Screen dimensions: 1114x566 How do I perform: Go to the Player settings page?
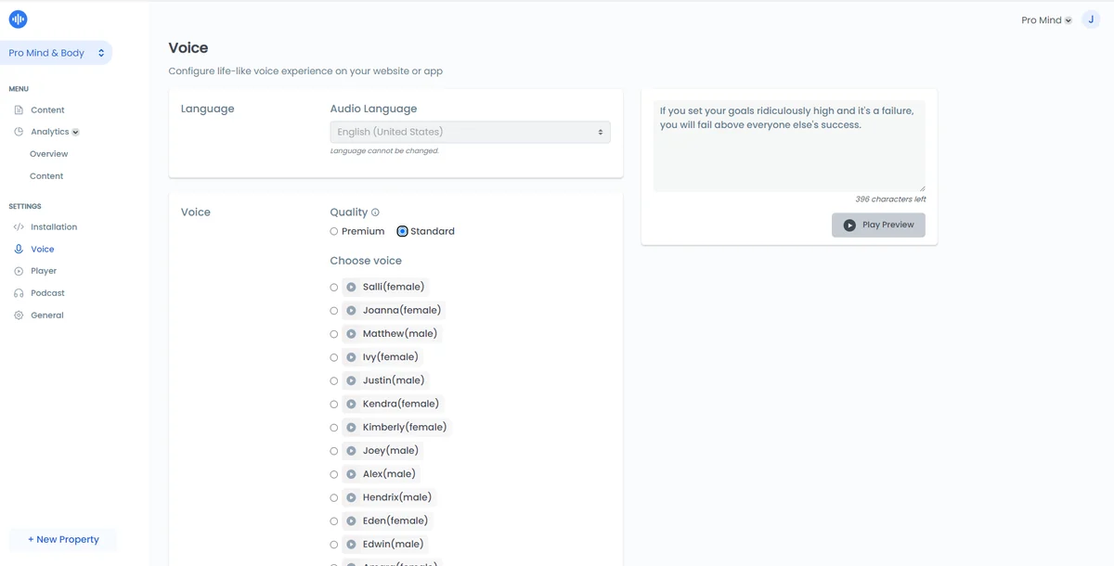point(44,271)
